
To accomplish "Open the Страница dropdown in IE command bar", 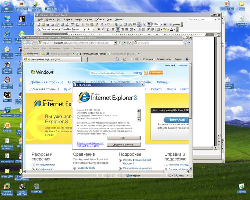I will 149,59.
